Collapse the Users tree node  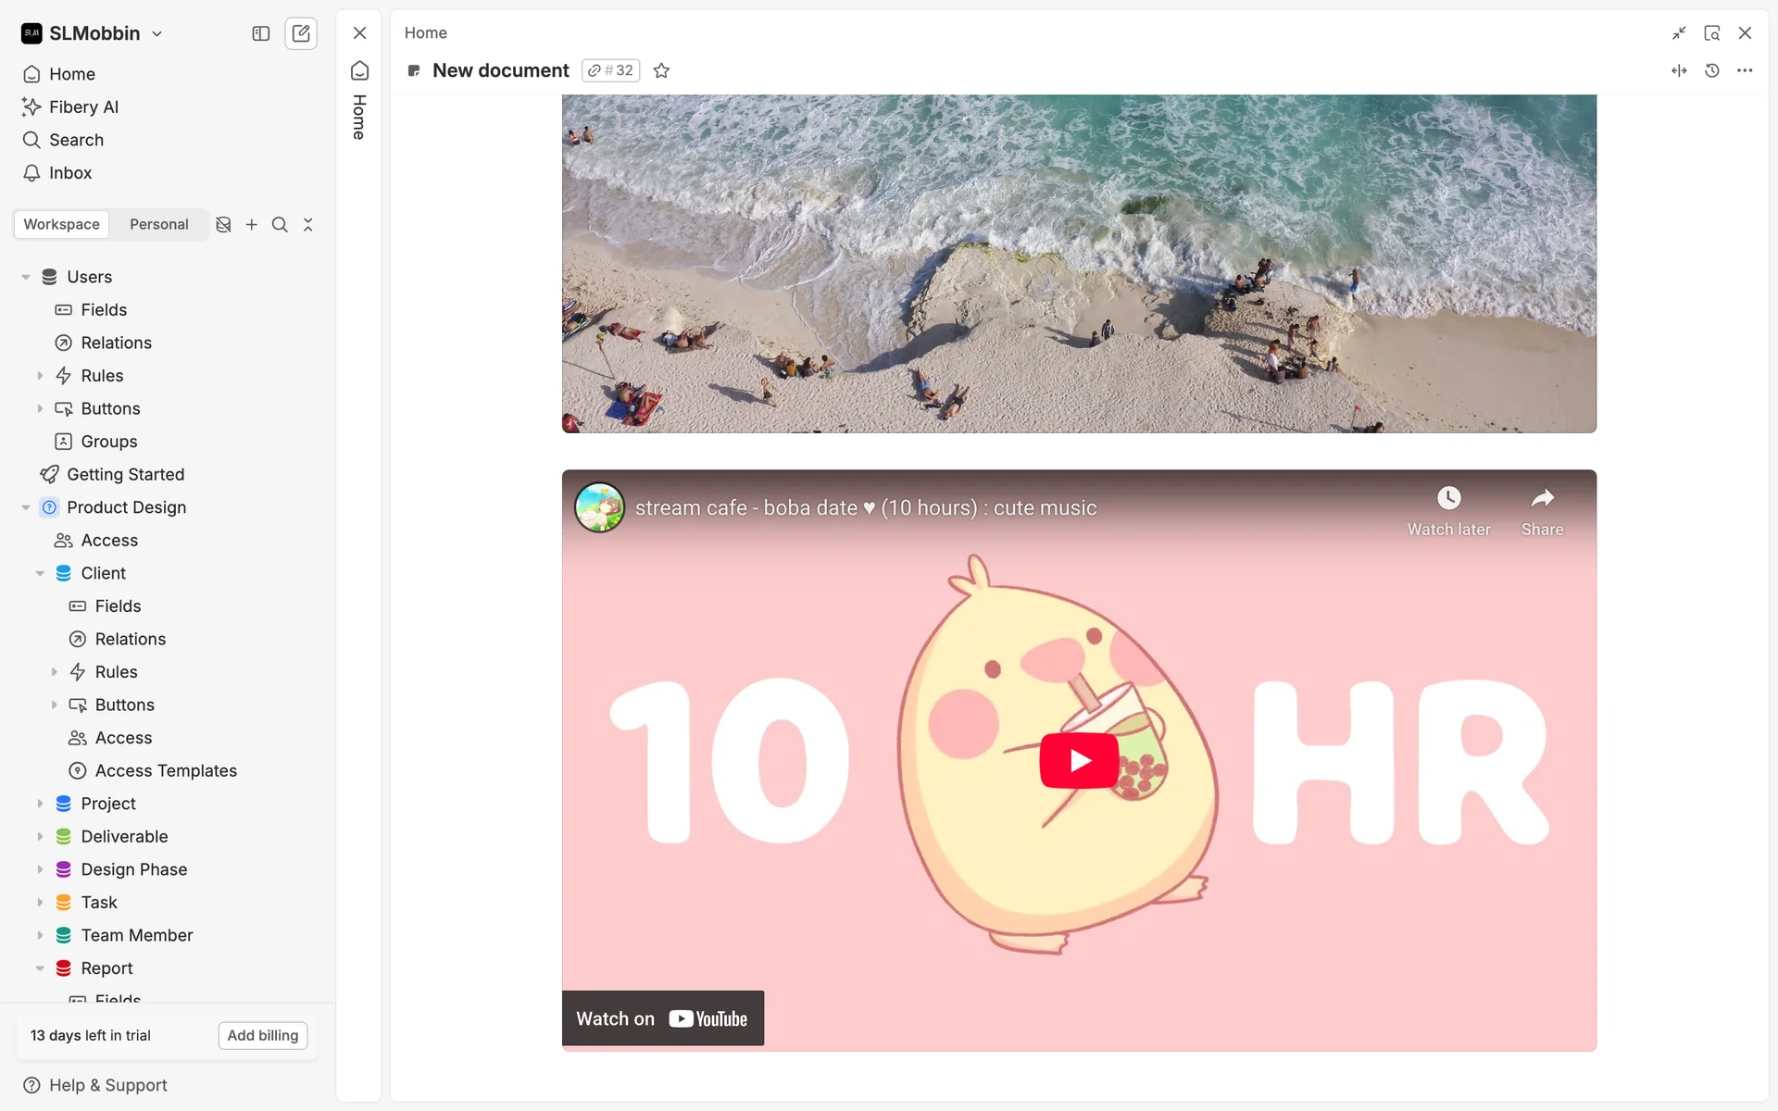[26, 277]
